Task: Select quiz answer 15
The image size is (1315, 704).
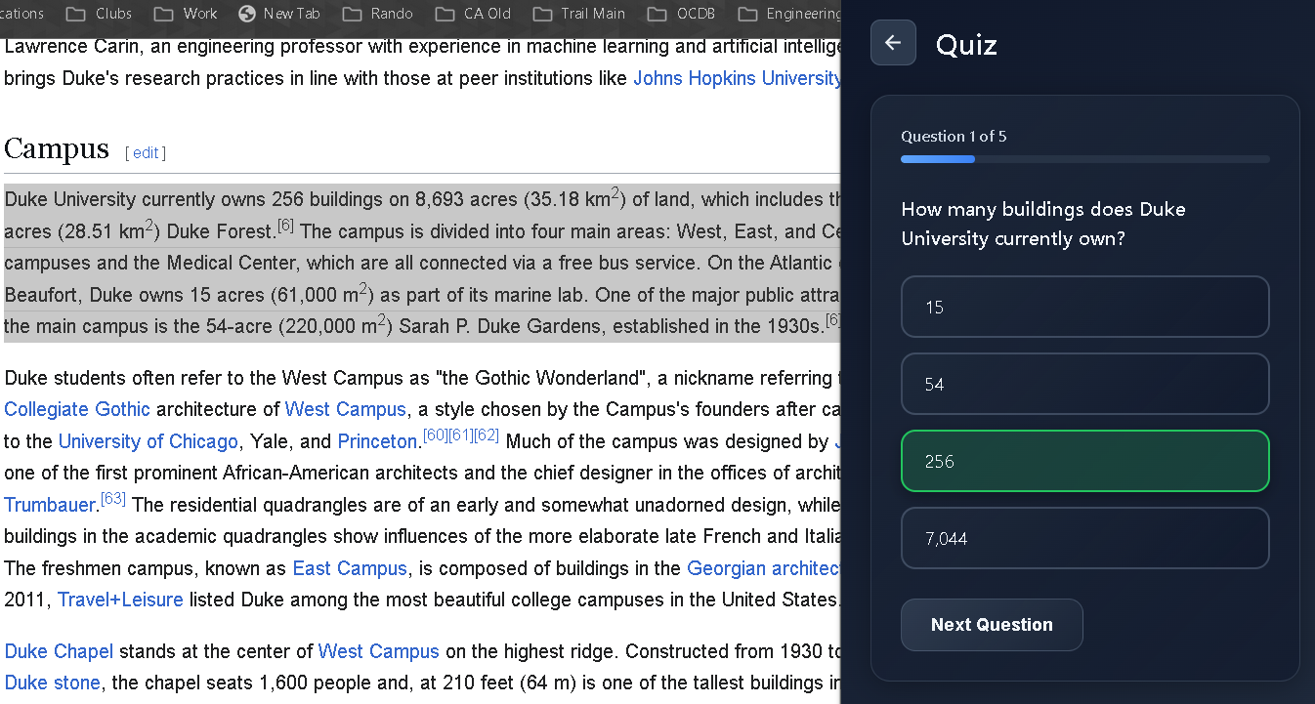Action: (x=1084, y=307)
